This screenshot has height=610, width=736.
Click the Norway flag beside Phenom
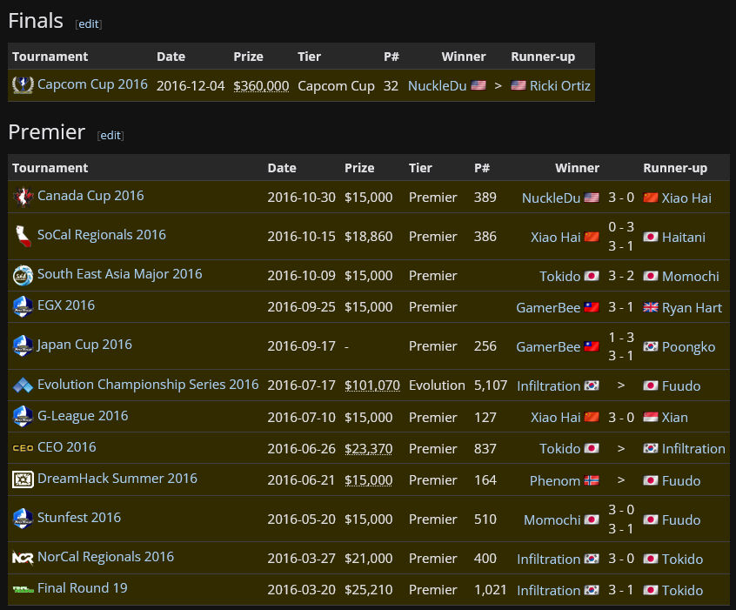592,480
